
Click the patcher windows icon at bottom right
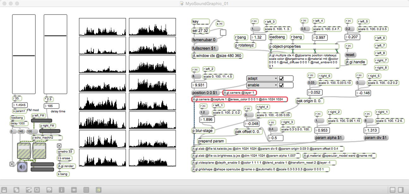pyautogui.click(x=392, y=190)
